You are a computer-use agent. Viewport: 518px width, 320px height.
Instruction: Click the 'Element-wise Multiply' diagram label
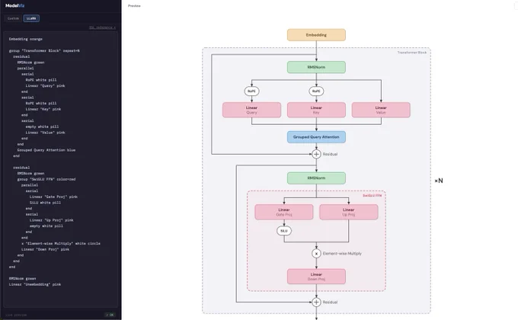click(x=342, y=254)
